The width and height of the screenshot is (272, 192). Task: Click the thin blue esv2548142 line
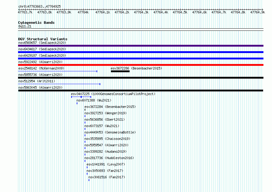point(57,71)
